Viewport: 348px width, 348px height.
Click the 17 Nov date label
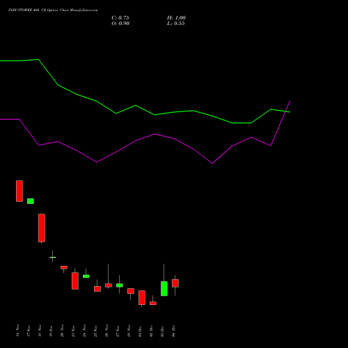(29, 331)
